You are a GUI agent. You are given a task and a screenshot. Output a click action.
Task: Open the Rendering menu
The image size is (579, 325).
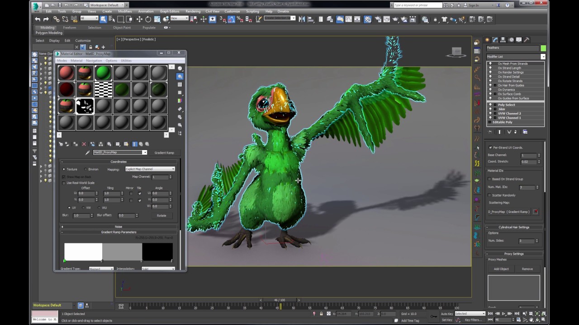coord(193,11)
